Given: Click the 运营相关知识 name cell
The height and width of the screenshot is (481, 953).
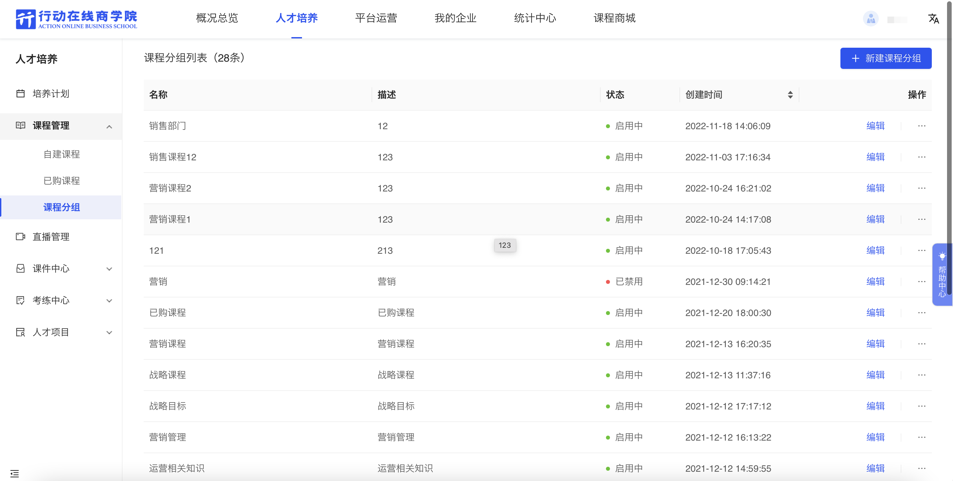Looking at the screenshot, I should [176, 468].
